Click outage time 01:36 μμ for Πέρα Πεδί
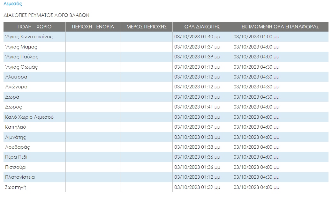 coord(197,157)
